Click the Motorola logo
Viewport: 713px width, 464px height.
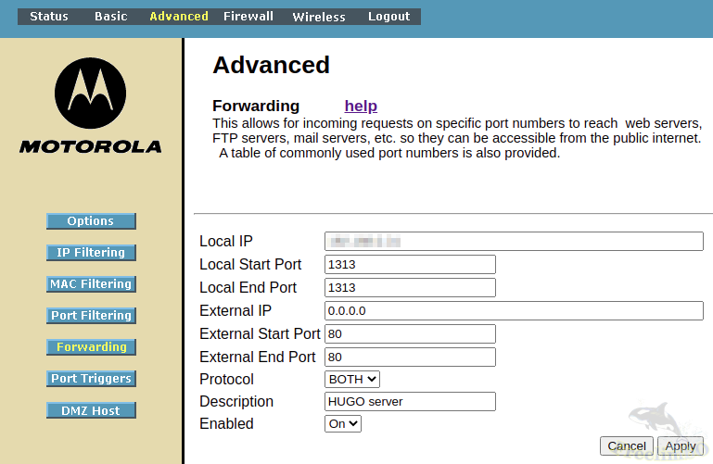point(91,106)
